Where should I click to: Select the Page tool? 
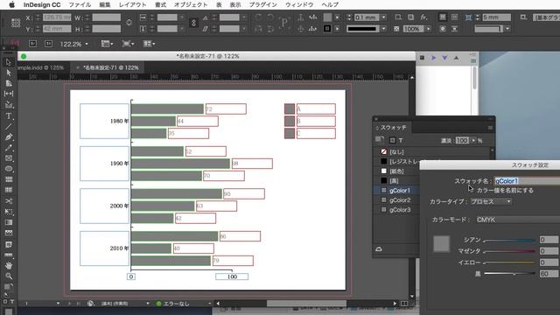[x=9, y=83]
